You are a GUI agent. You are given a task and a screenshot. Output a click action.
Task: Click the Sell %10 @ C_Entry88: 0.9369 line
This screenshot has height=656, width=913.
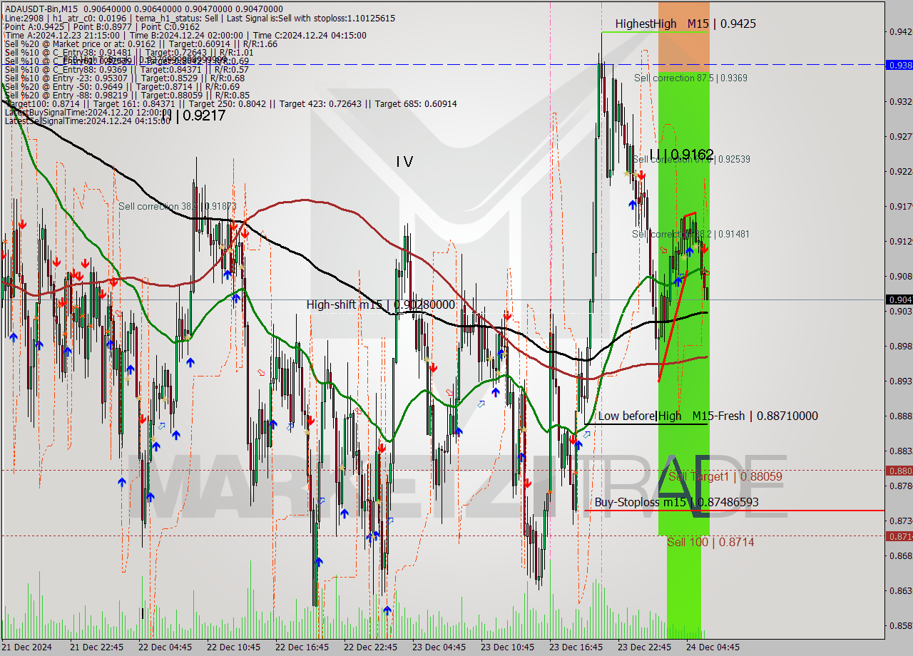click(127, 69)
